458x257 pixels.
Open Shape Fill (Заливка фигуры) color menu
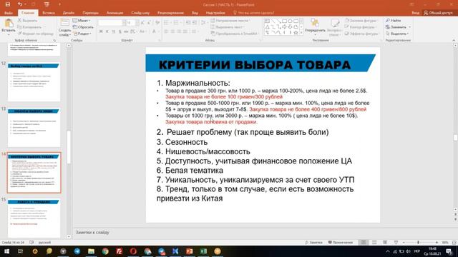pos(361,21)
